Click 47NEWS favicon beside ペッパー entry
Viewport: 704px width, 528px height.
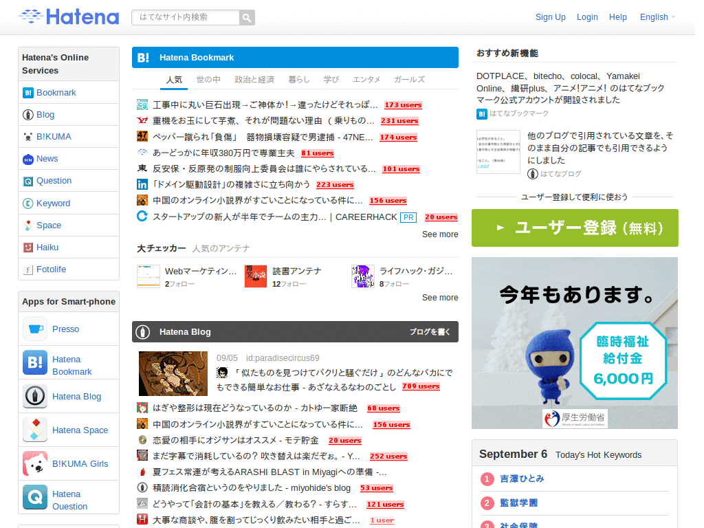[142, 137]
